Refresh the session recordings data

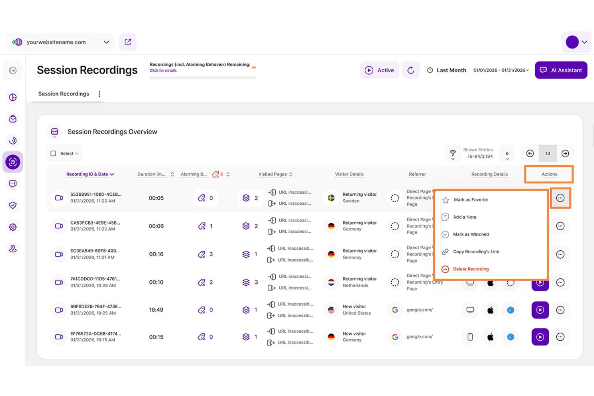click(x=411, y=70)
